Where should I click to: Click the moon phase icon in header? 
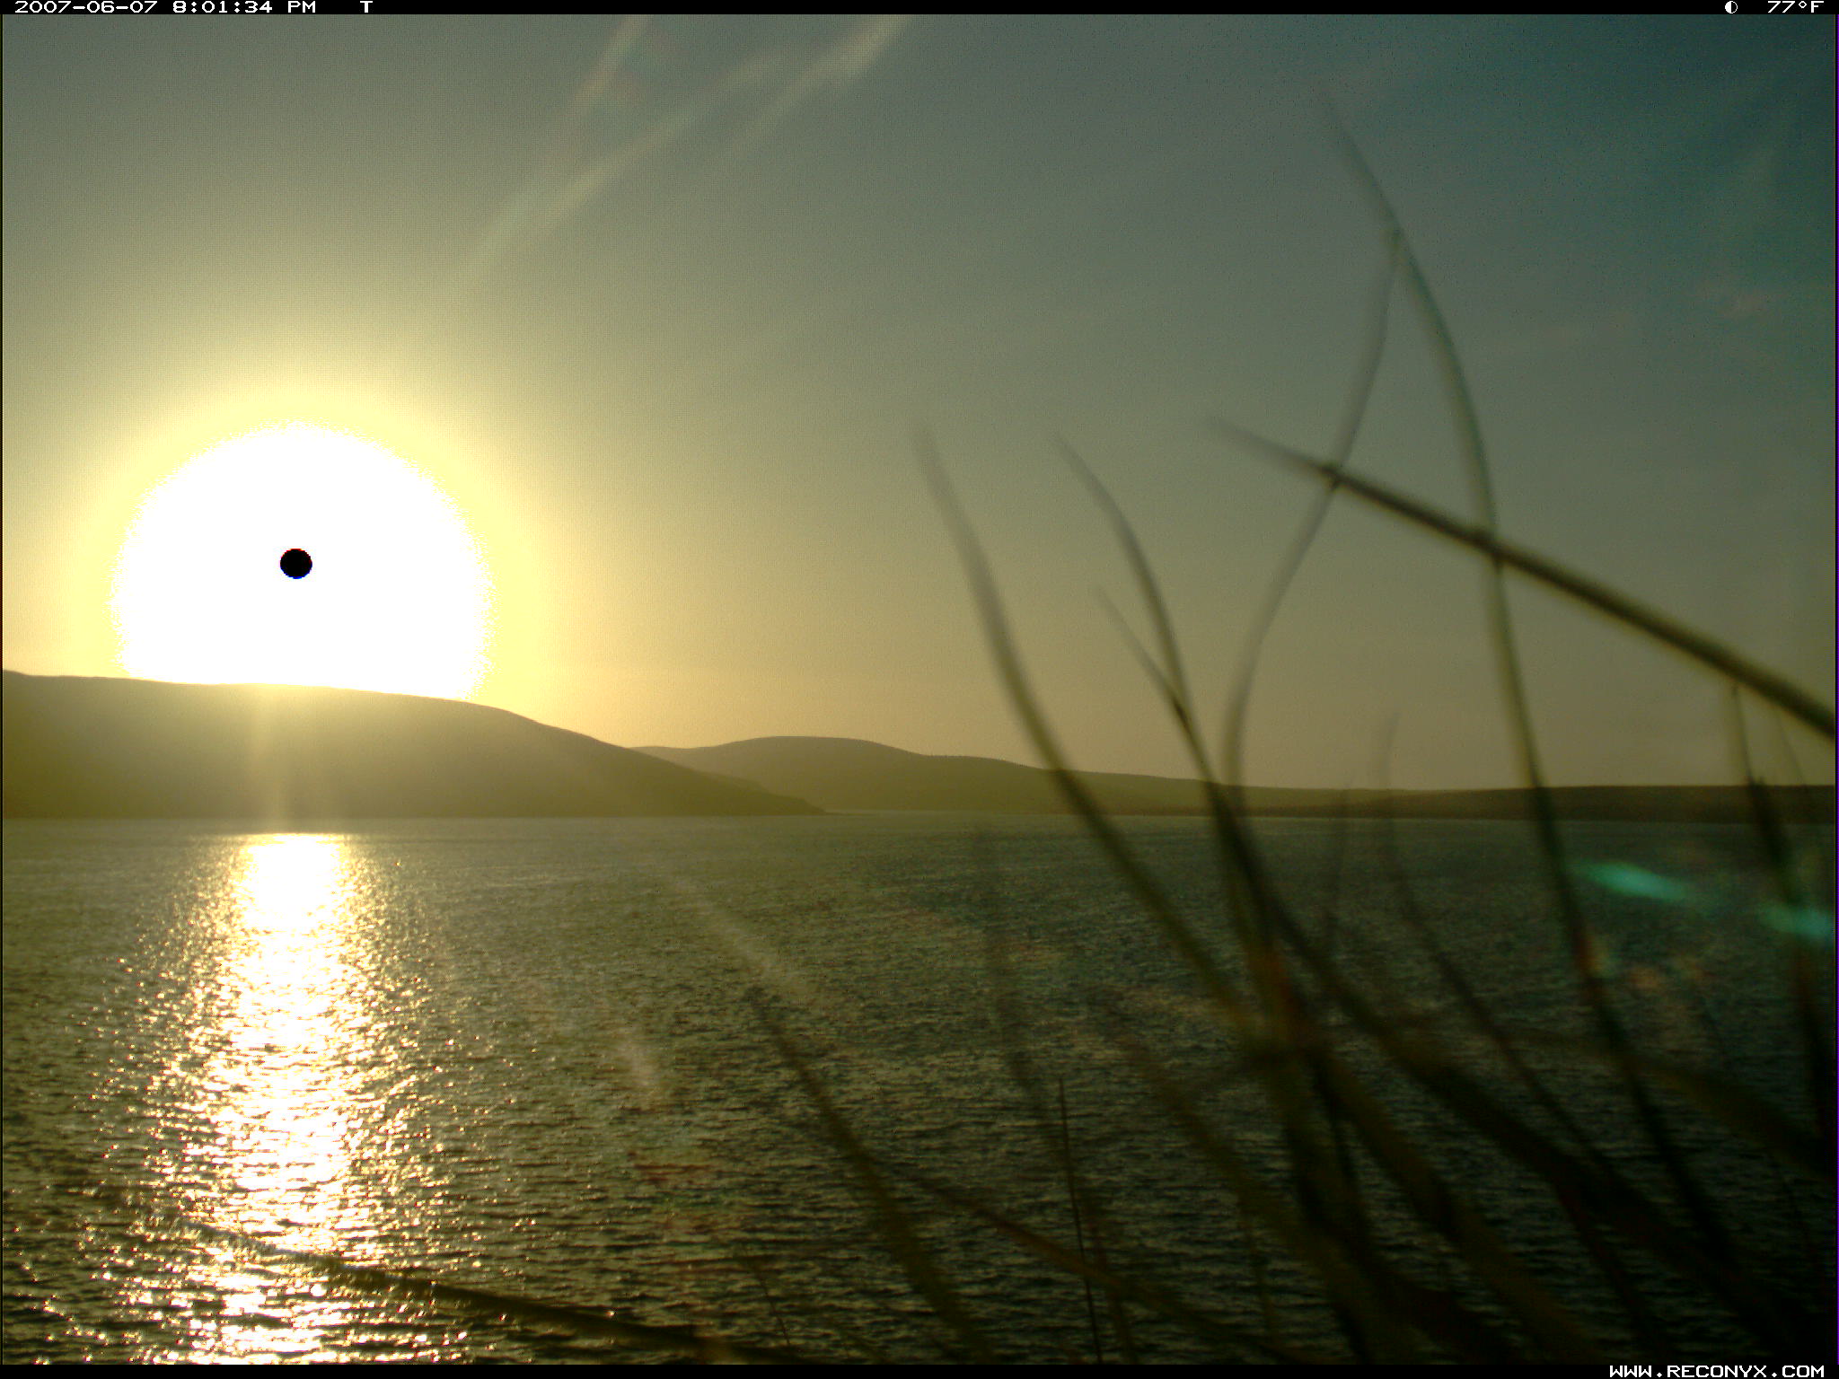point(1730,7)
